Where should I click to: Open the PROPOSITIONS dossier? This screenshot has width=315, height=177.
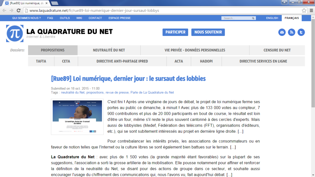pos(53,50)
